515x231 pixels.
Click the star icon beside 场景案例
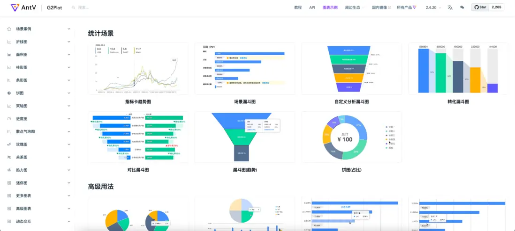9,29
